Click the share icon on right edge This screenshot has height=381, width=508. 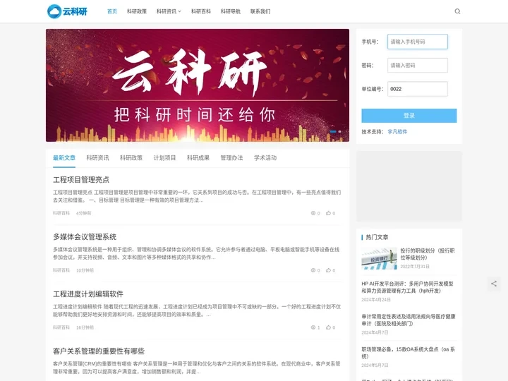[x=494, y=284]
